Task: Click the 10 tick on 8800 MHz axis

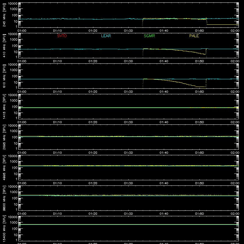Action: tap(16, 204)
